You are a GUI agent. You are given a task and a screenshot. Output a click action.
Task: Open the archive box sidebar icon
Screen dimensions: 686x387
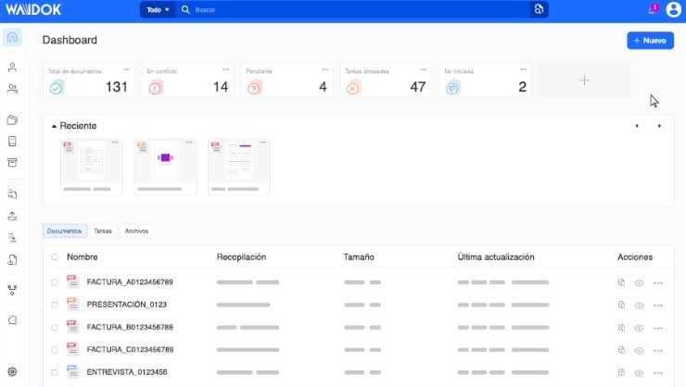tap(12, 163)
